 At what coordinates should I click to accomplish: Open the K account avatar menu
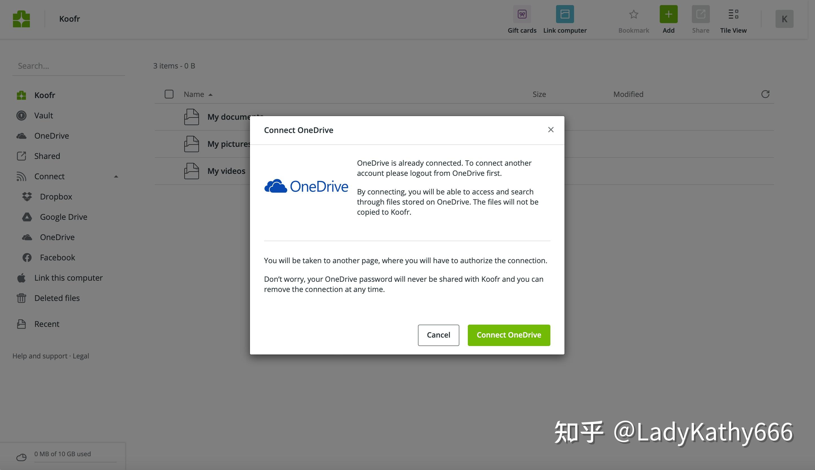(x=784, y=18)
